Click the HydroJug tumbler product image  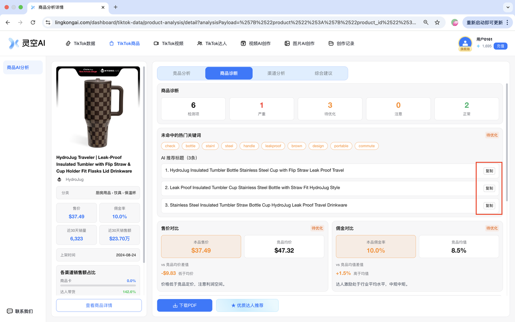point(98,108)
